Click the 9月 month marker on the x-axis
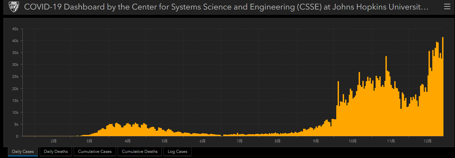This screenshot has height=158, width=455. pyautogui.click(x=316, y=141)
